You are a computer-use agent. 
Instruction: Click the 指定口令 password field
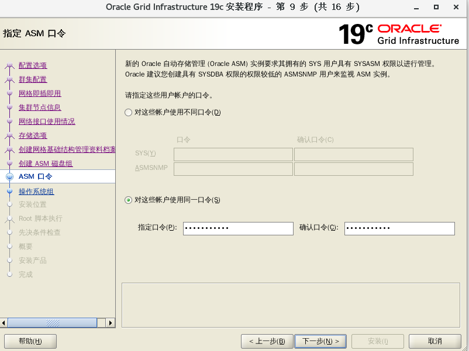point(238,228)
